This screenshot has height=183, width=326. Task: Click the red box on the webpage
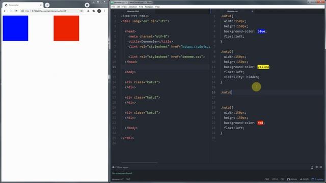(66, 28)
